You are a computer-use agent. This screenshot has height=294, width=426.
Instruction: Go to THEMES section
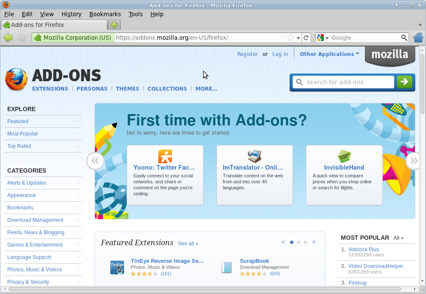[127, 89]
